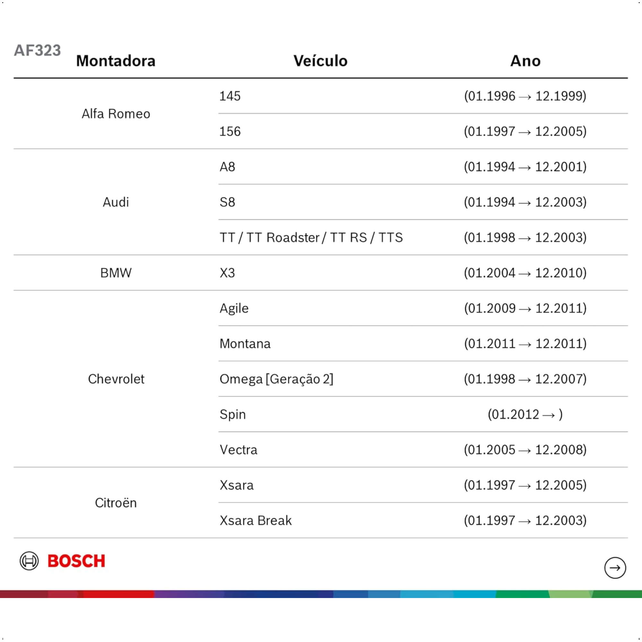Select year range 01.2005 → 12.2008

525,450
